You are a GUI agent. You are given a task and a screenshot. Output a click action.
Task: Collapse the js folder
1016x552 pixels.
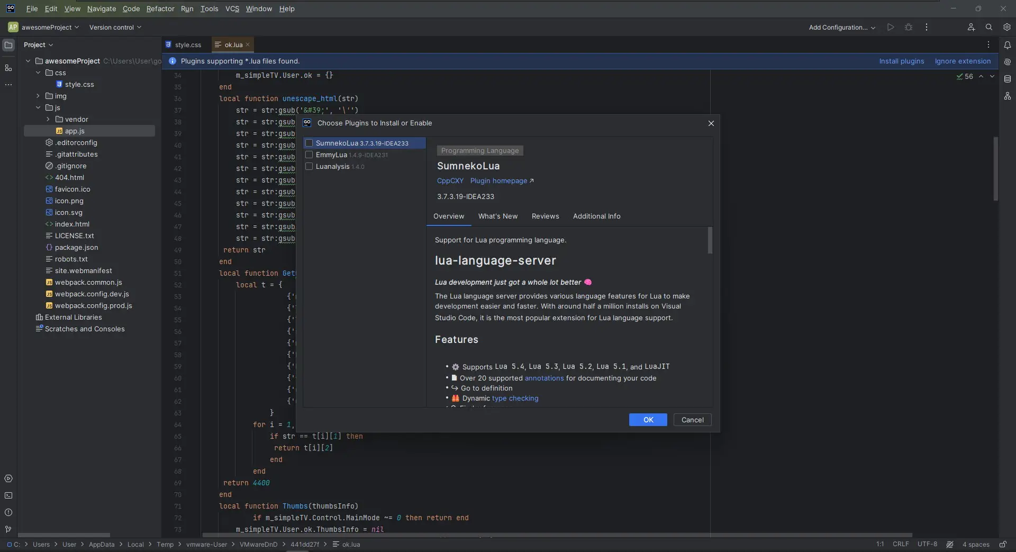pos(38,107)
